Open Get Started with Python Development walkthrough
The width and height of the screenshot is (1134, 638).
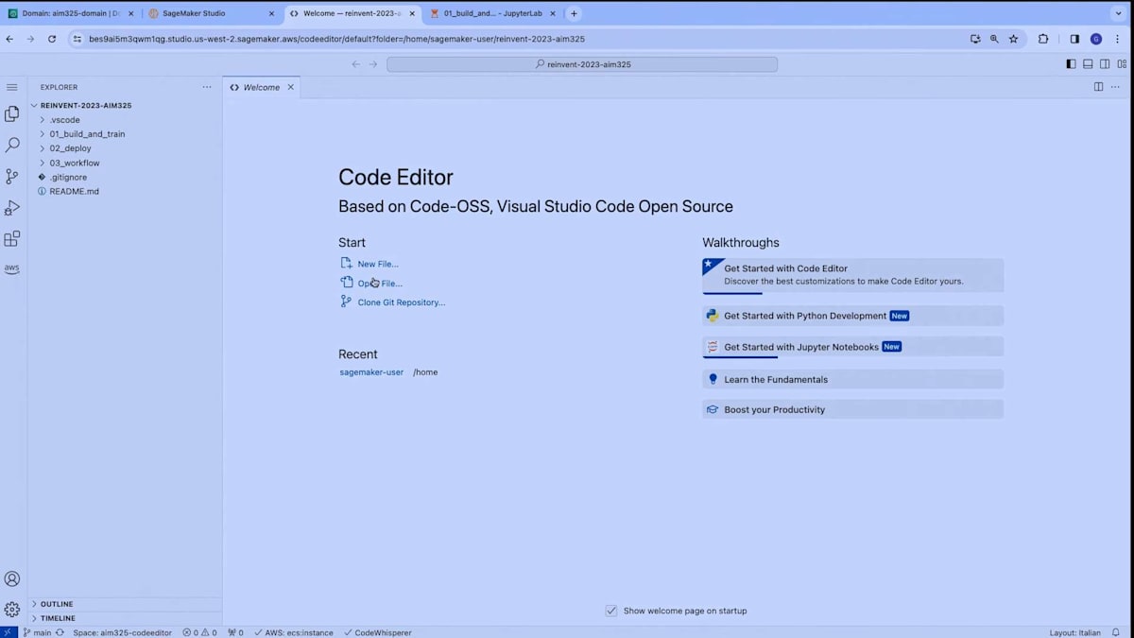point(852,316)
